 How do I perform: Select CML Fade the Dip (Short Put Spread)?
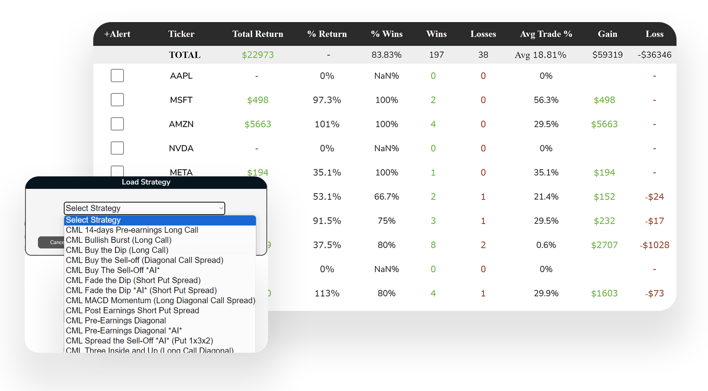(160, 281)
